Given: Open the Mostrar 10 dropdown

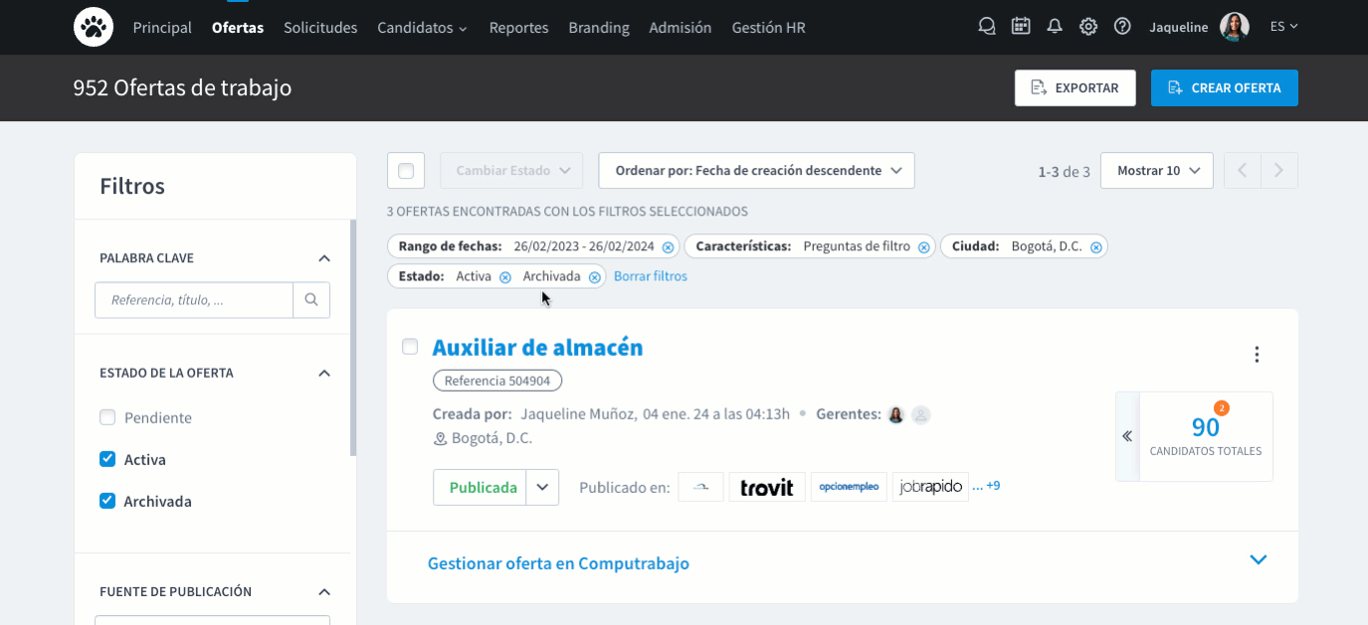Looking at the screenshot, I should [1157, 171].
